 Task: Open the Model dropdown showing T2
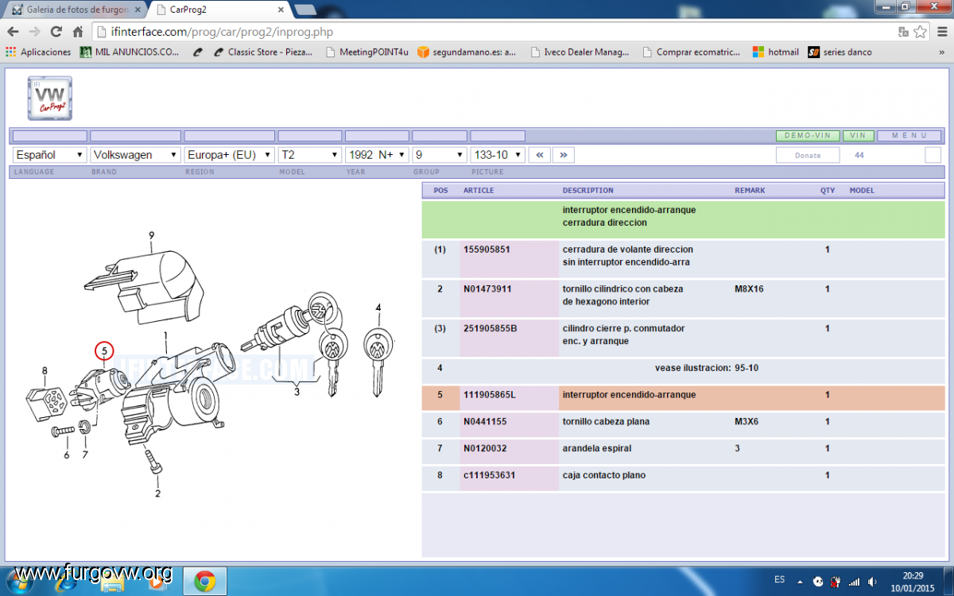tap(310, 155)
